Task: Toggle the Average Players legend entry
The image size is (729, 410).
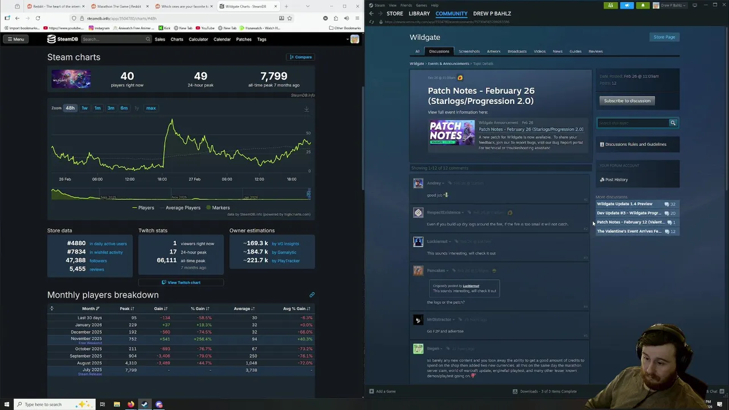Action: click(x=180, y=208)
